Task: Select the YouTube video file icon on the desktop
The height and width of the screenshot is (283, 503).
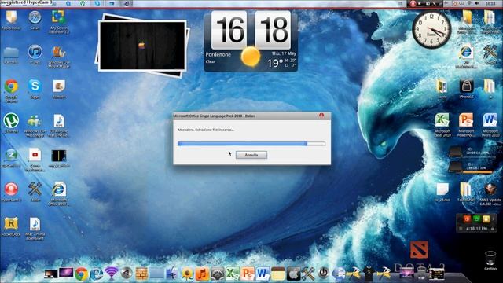Action: pos(35,160)
